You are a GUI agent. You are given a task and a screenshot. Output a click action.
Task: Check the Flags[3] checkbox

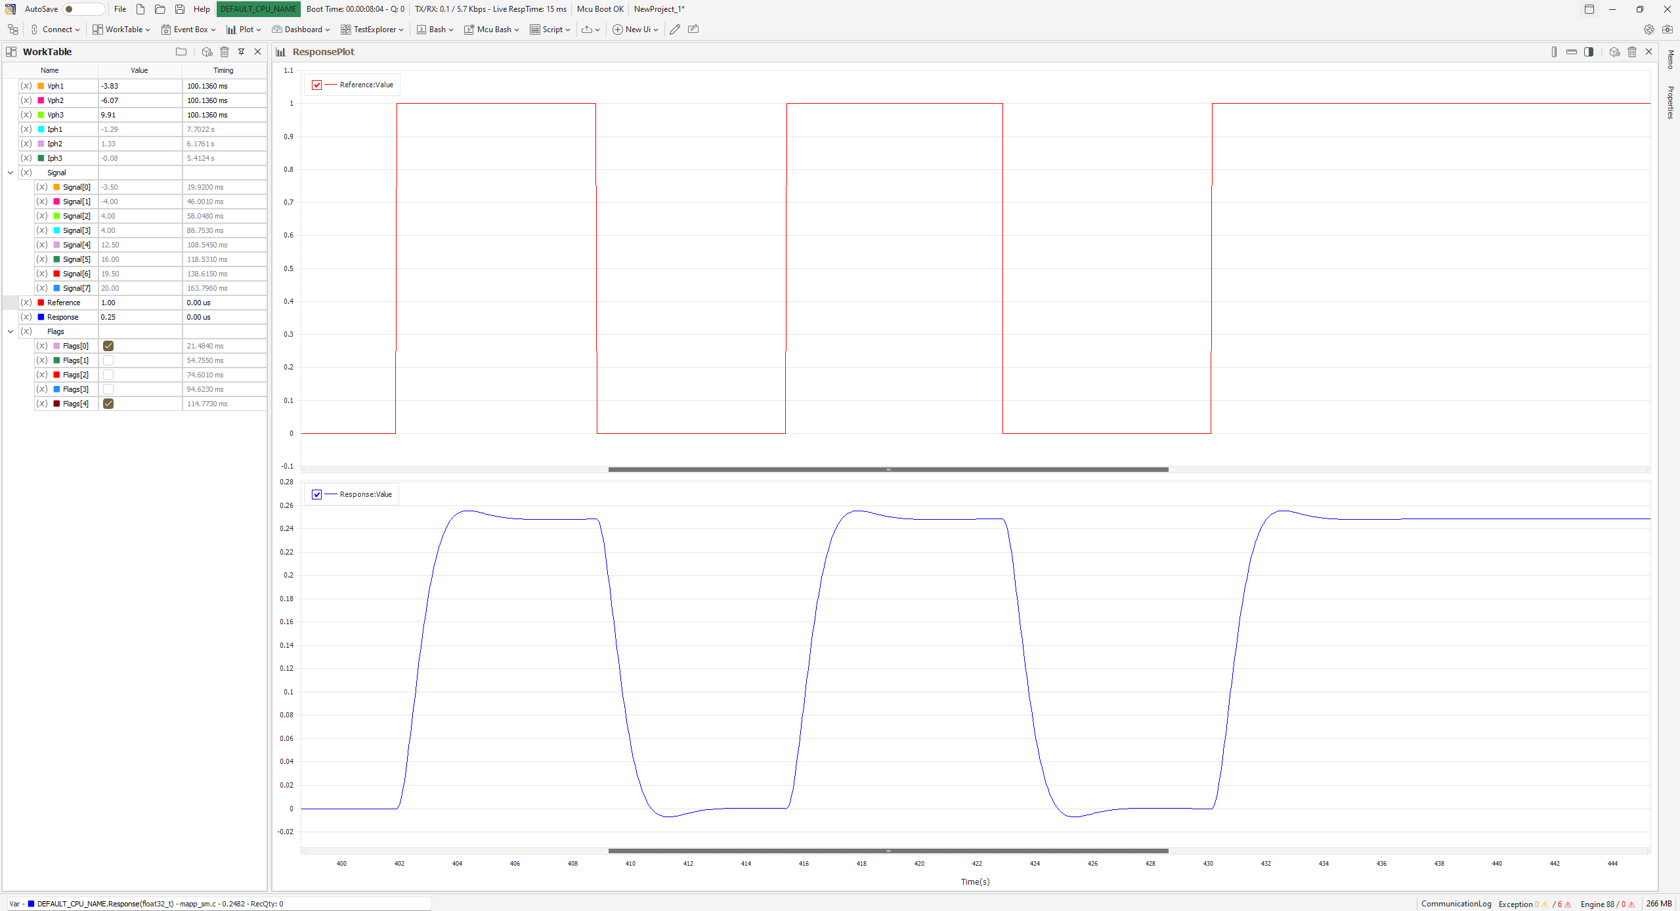click(x=108, y=389)
